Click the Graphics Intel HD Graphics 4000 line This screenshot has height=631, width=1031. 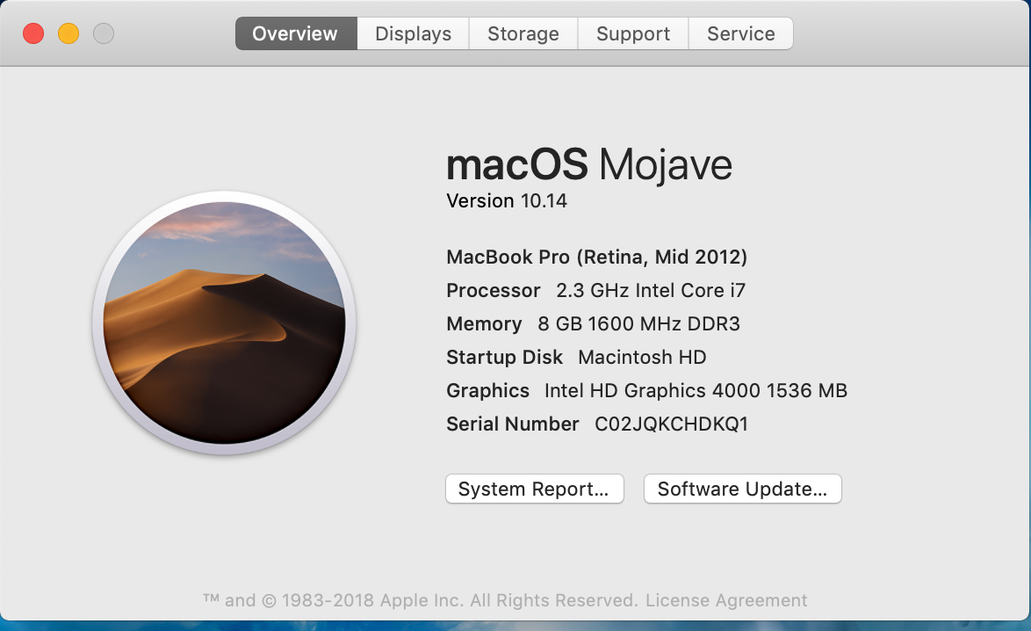(x=646, y=391)
